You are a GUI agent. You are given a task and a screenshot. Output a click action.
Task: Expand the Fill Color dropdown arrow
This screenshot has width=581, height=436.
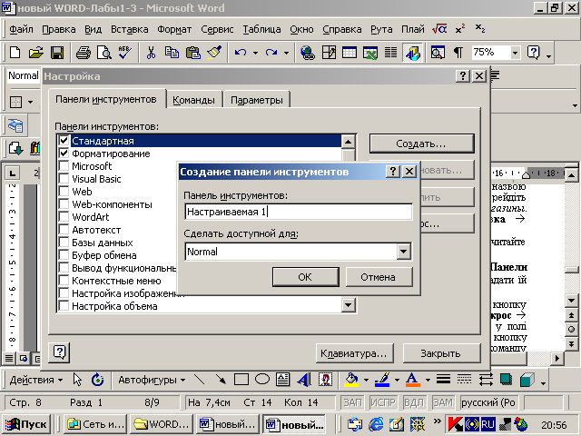click(x=367, y=380)
